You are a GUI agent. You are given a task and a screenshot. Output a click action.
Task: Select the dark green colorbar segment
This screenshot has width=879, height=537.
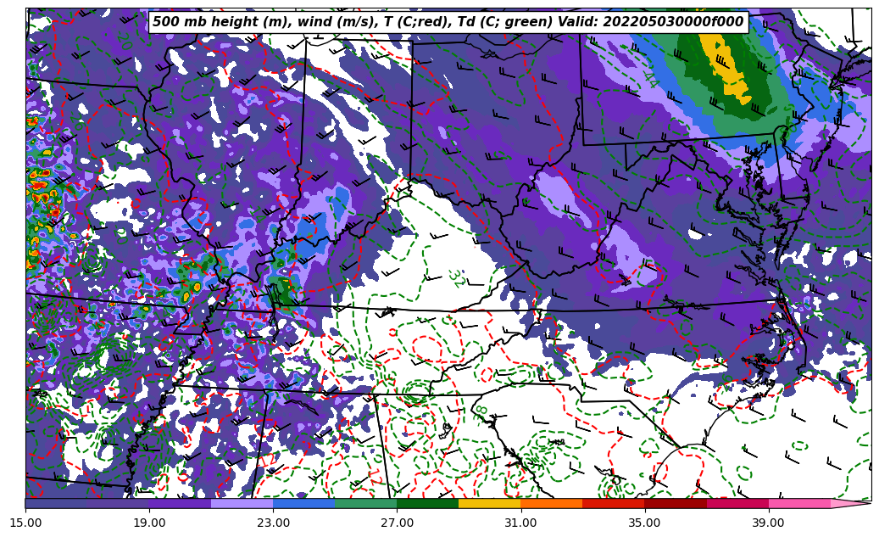(x=427, y=503)
